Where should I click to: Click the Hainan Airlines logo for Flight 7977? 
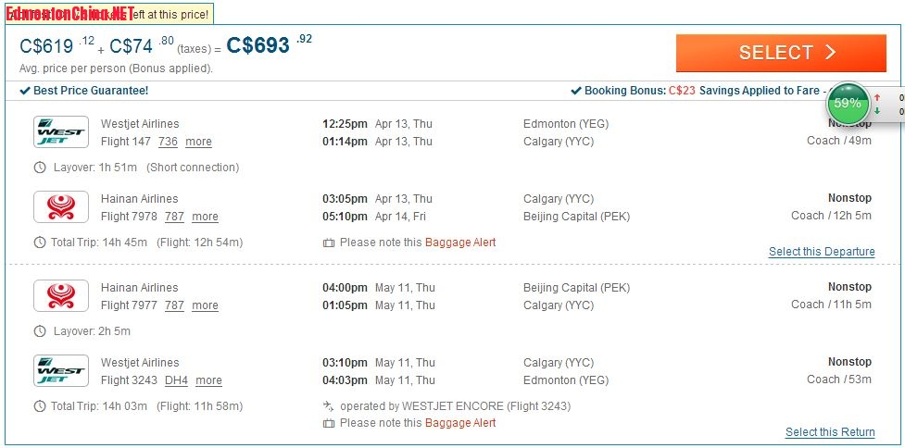click(61, 296)
